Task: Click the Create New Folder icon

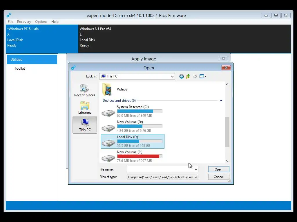Action: (195, 76)
